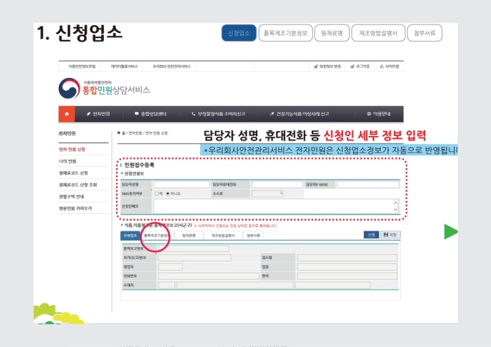Switch to the 품목제조기본정보 form tab
Image resolution: width=491 pixels, height=347 pixels.
156,235
